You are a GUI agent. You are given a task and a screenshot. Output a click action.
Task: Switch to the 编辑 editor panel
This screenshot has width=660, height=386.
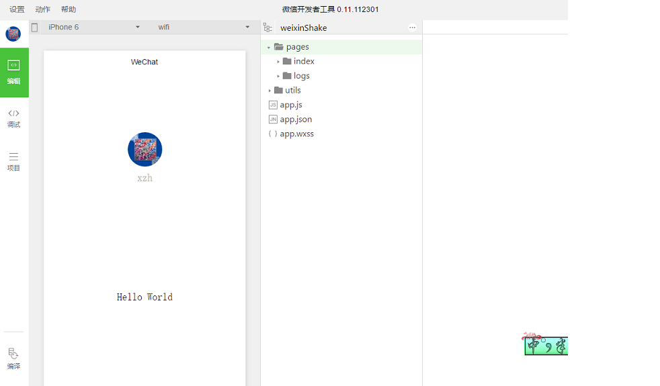(14, 73)
